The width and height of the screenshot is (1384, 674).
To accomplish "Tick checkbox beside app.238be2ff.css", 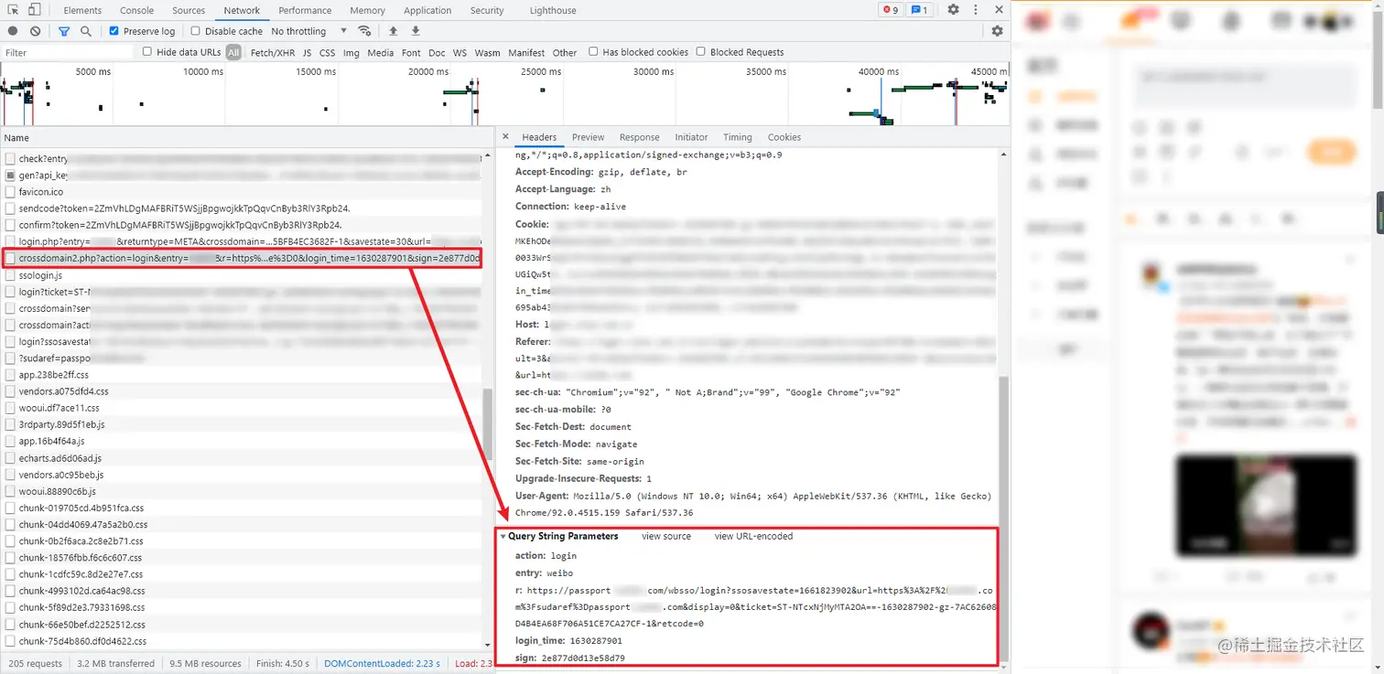I will 11,375.
